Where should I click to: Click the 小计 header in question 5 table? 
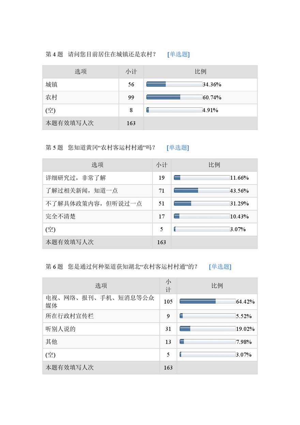[162, 165]
